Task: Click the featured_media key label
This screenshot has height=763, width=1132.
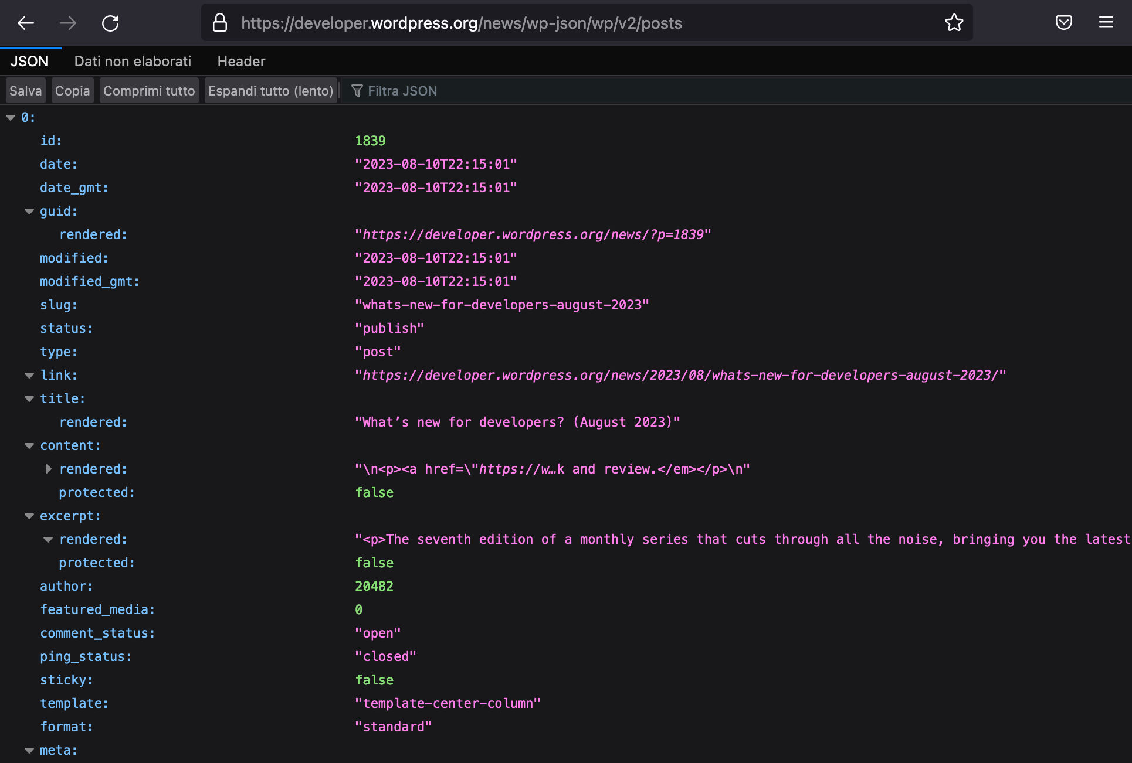Action: [x=97, y=609]
